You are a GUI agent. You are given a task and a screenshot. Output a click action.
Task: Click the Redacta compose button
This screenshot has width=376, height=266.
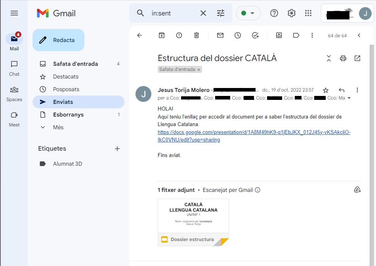pyautogui.click(x=58, y=40)
